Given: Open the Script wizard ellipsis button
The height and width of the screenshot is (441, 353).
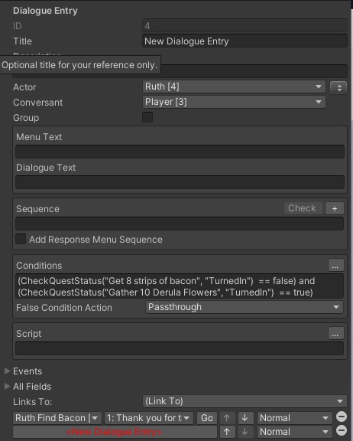Looking at the screenshot, I should [336, 333].
